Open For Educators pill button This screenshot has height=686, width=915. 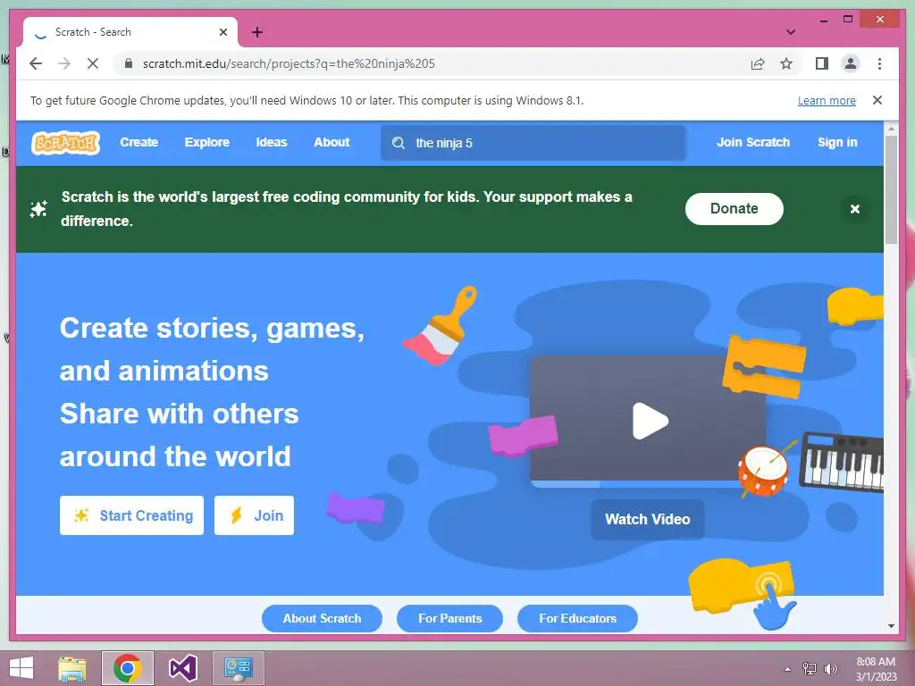click(578, 618)
